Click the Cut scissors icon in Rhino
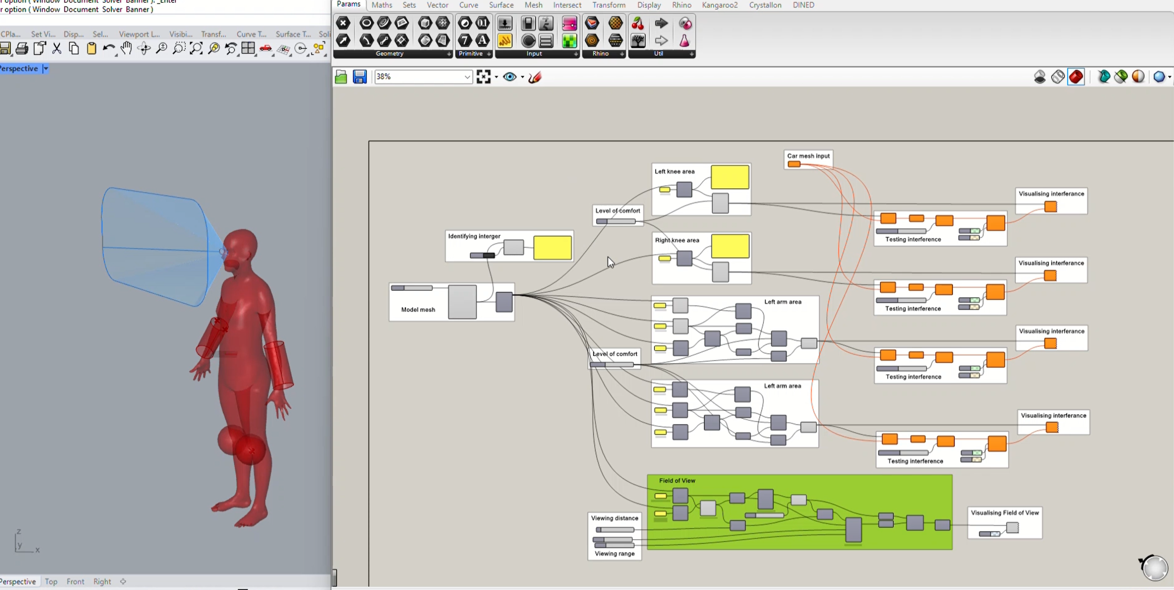The height and width of the screenshot is (590, 1174). coord(56,48)
